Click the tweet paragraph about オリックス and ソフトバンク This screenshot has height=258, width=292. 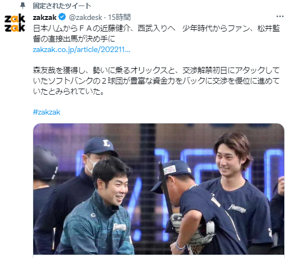coord(156,81)
